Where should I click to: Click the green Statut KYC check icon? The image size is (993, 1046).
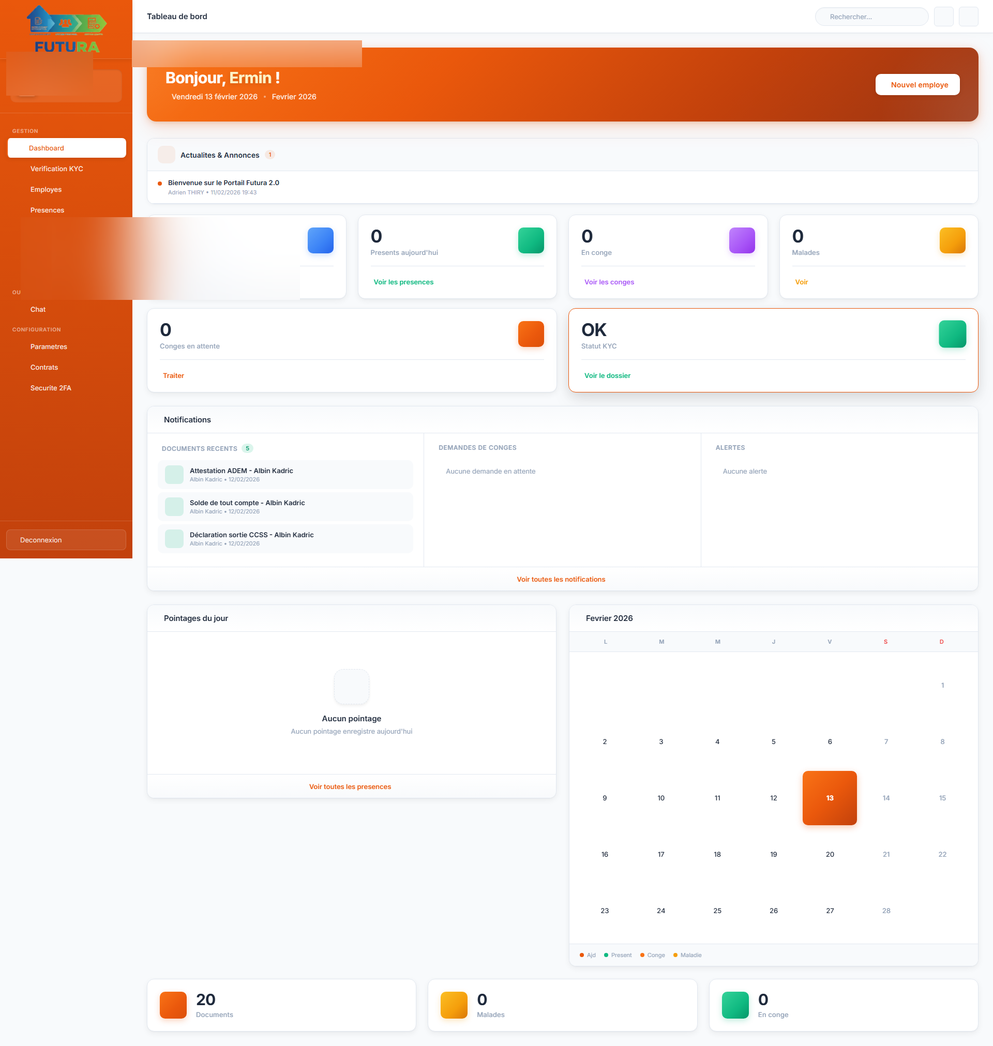pyautogui.click(x=952, y=334)
